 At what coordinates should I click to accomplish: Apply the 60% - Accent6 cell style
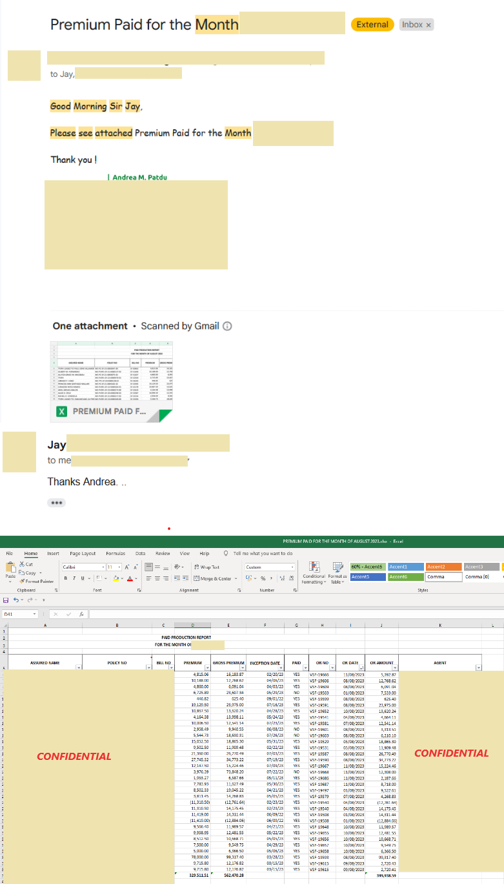368,567
